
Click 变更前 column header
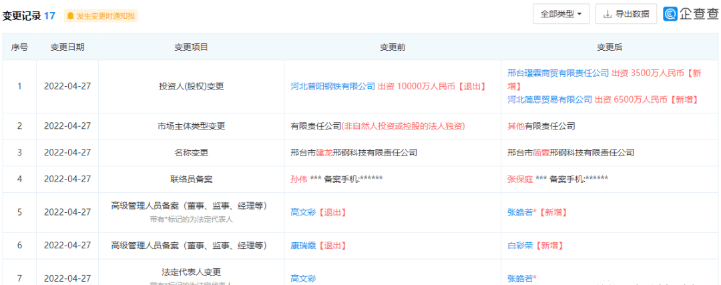(393, 47)
